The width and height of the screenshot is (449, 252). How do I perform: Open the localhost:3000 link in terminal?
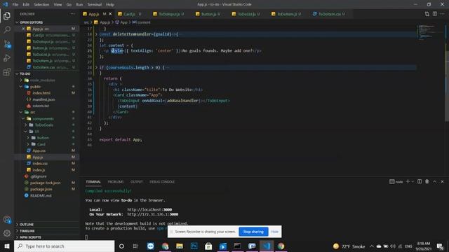pos(149,209)
